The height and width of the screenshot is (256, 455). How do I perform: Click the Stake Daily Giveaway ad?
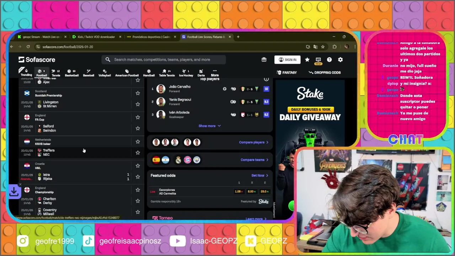tap(310, 149)
